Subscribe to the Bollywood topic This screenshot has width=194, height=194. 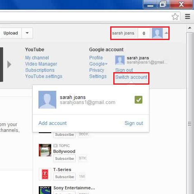[64, 158]
